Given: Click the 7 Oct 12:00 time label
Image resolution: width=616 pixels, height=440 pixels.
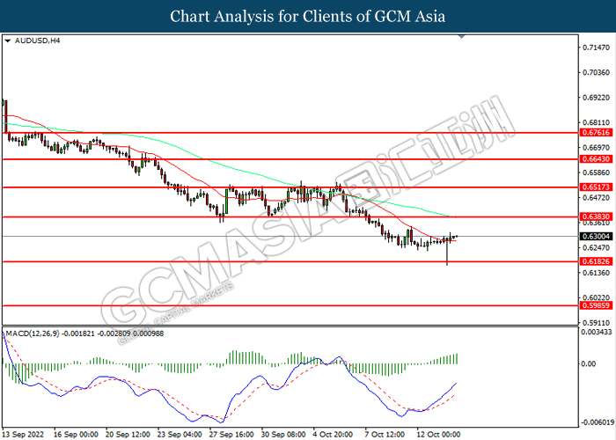Looking at the screenshot, I should (x=385, y=434).
